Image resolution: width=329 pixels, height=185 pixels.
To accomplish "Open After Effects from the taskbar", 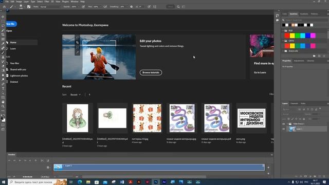I will pos(164,182).
